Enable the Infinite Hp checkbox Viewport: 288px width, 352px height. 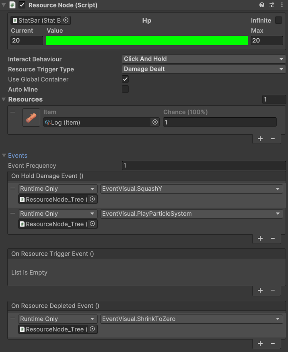click(278, 20)
